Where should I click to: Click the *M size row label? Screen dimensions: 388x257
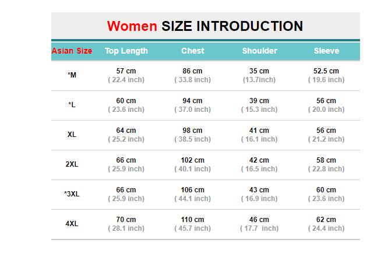tap(72, 75)
